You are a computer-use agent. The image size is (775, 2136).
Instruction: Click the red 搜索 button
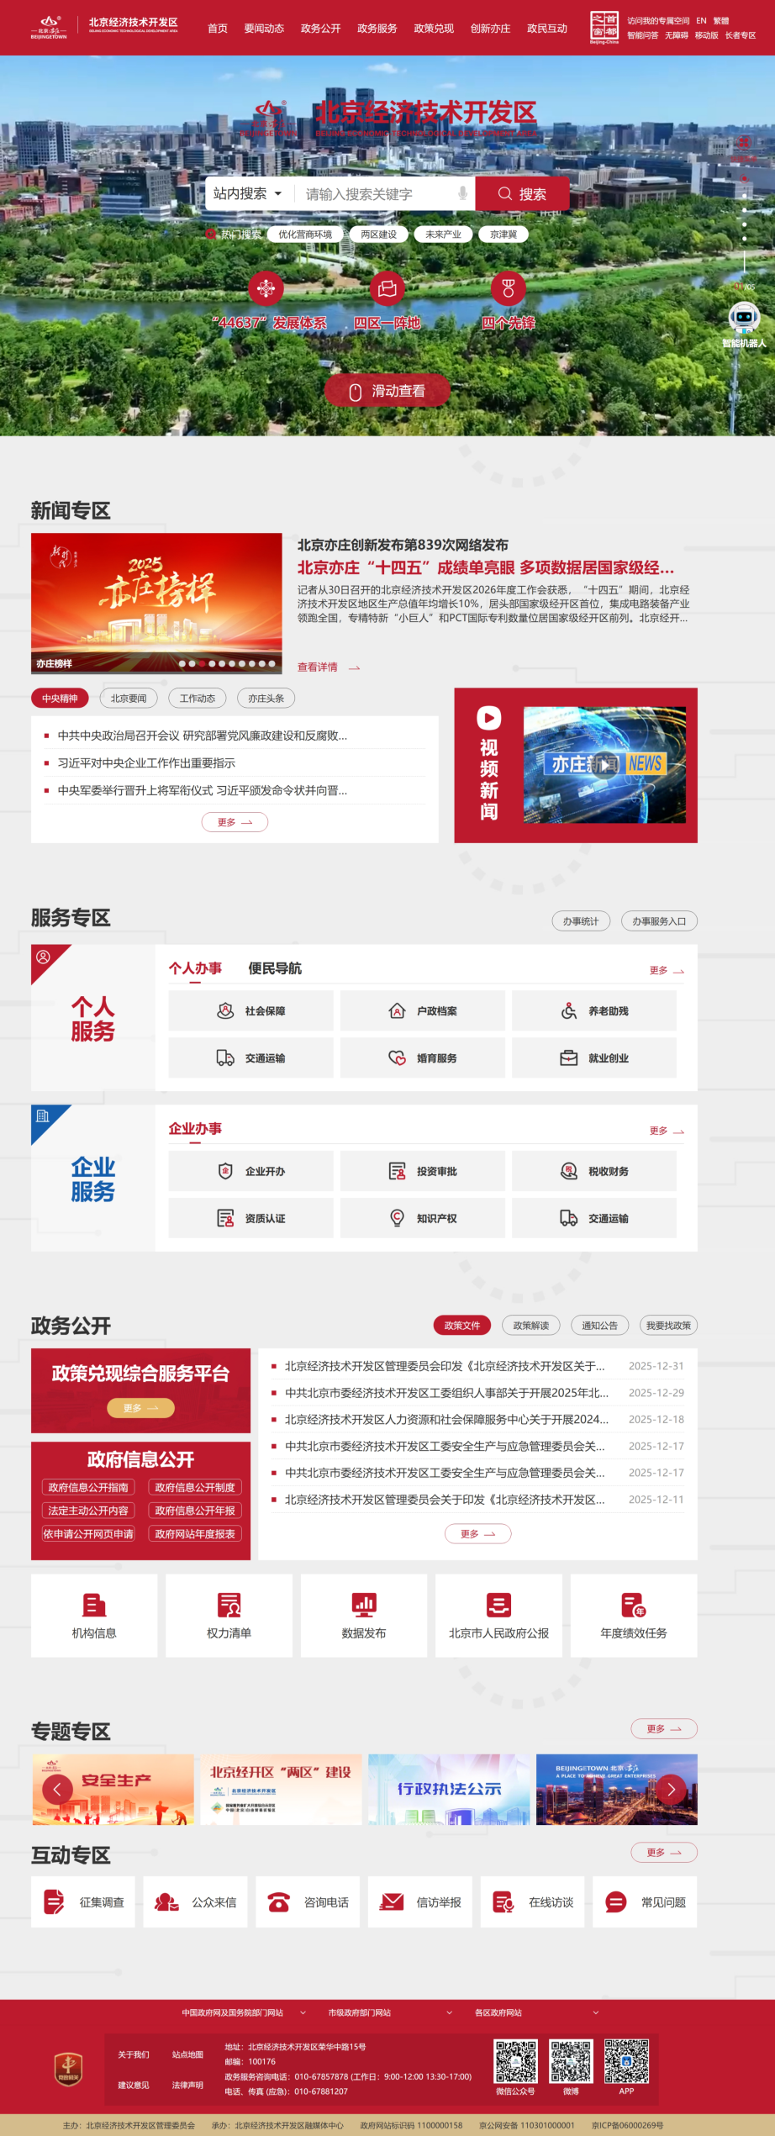click(x=522, y=193)
